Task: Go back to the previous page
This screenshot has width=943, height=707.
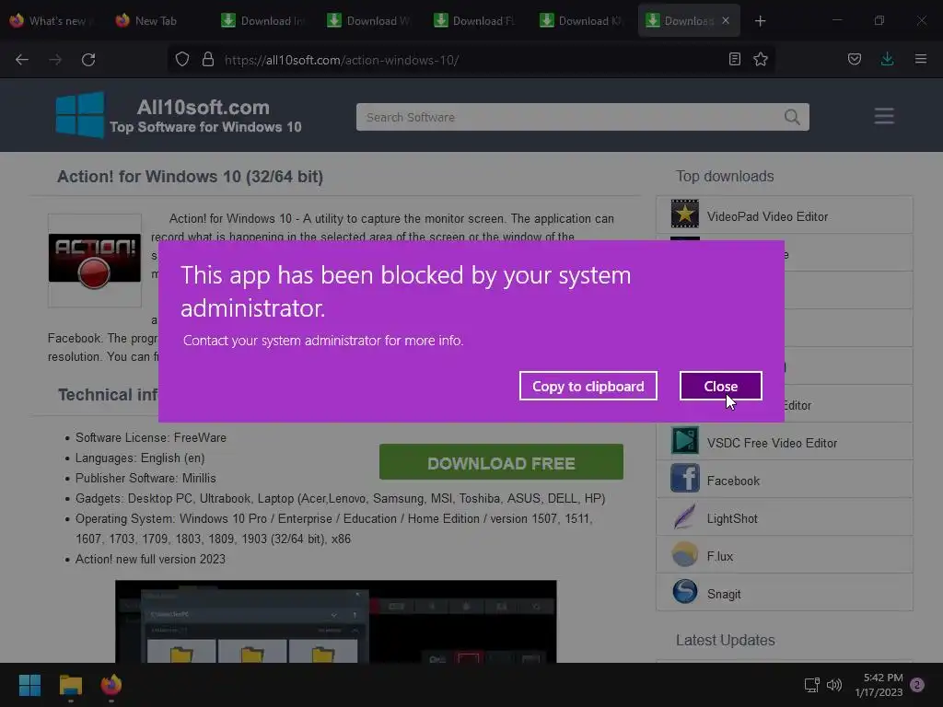Action: [x=22, y=60]
